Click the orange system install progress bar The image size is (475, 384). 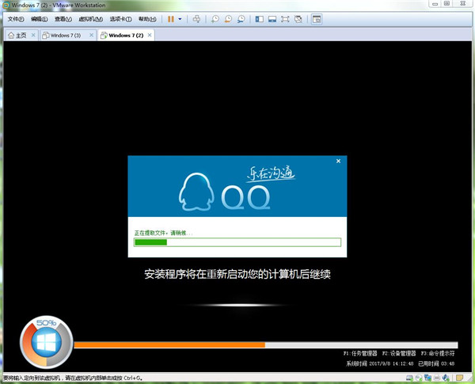point(266,345)
